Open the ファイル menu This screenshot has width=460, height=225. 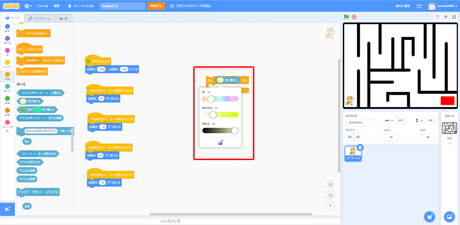point(42,6)
